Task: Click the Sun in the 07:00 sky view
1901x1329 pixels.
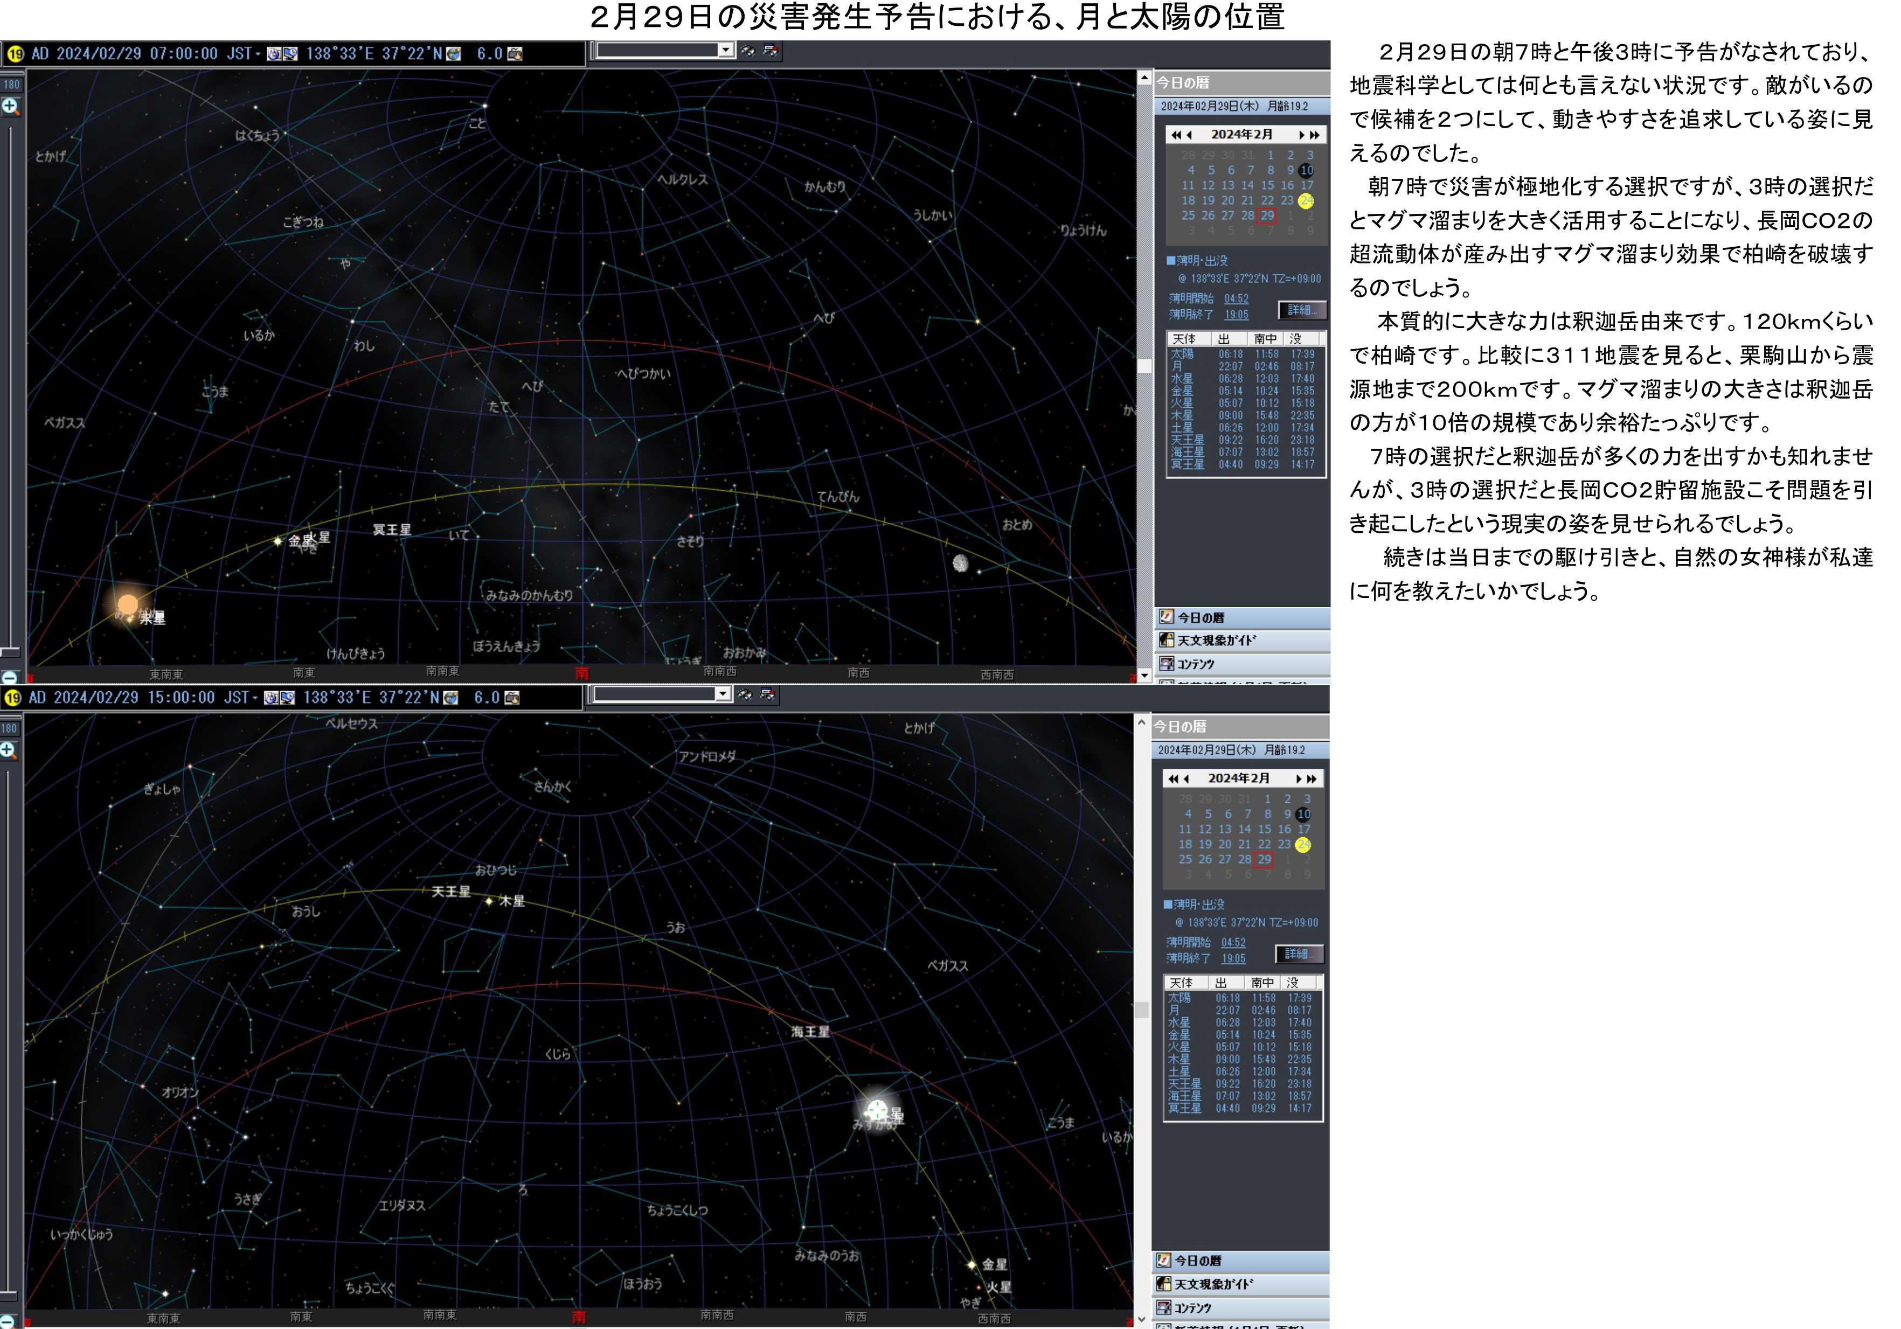Action: point(128,605)
